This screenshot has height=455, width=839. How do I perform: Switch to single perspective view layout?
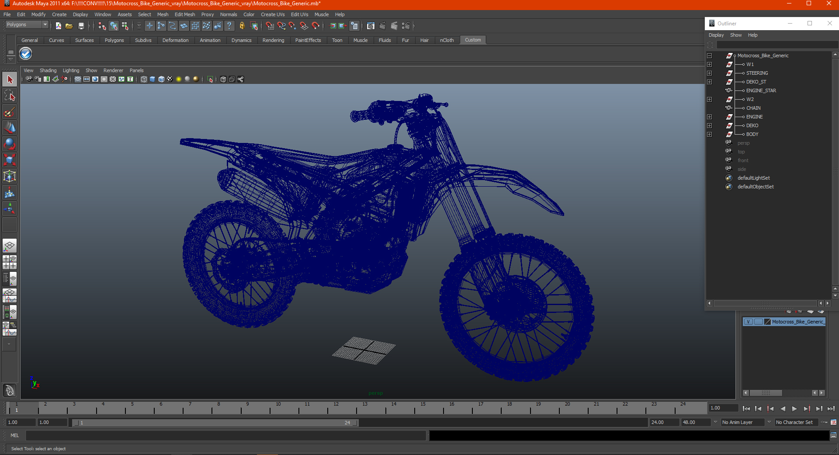click(10, 246)
